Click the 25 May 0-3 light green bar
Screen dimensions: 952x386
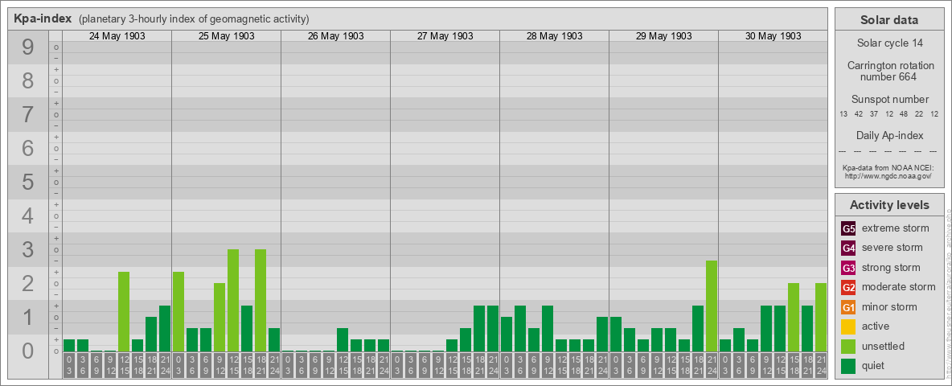[x=178, y=312]
